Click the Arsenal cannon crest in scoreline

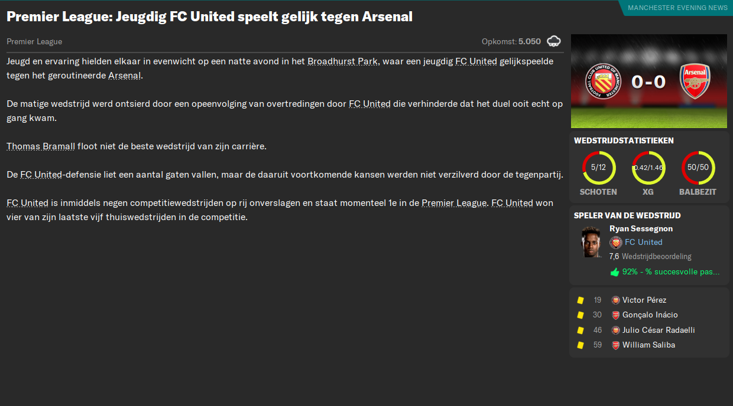[x=696, y=81]
